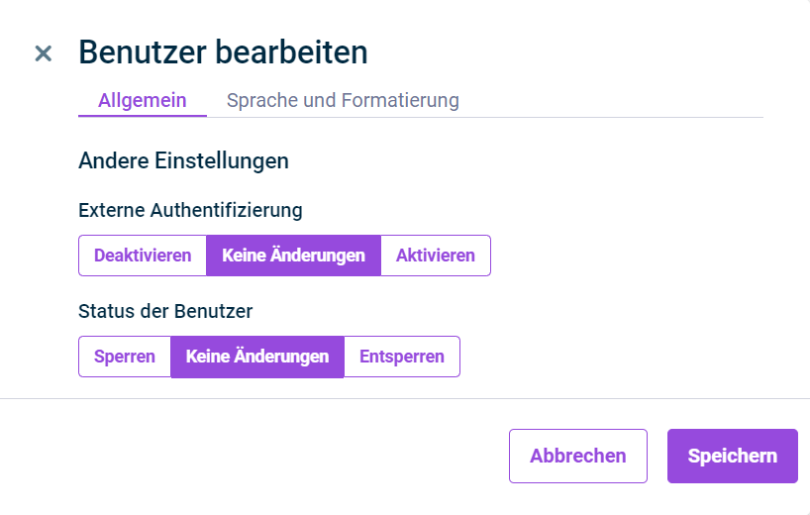Dismiss the edit dialog via Abbrechen
Screen dimensions: 810x515
click(578, 457)
